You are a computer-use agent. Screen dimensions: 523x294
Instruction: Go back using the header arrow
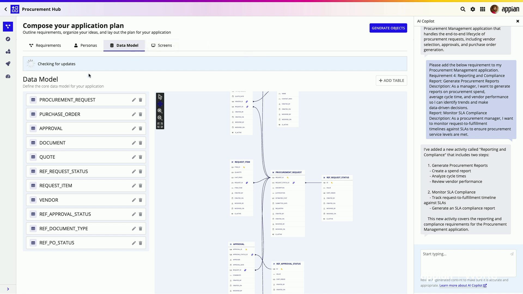pyautogui.click(x=6, y=9)
